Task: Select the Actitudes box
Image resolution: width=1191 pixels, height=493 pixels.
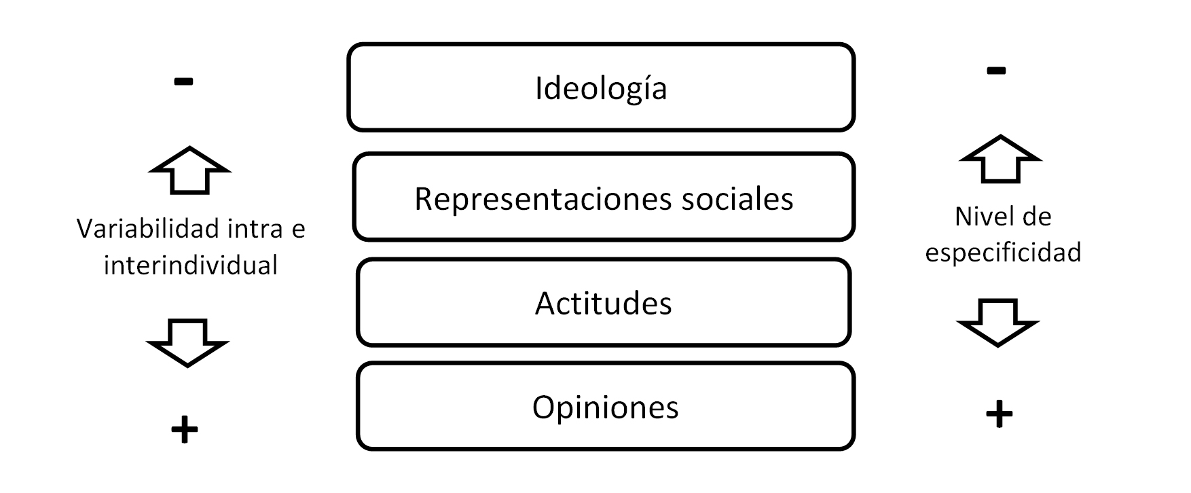Action: point(603,303)
